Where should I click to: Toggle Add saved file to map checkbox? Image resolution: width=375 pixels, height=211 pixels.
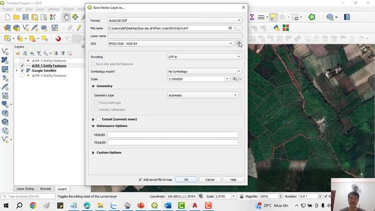[140, 179]
